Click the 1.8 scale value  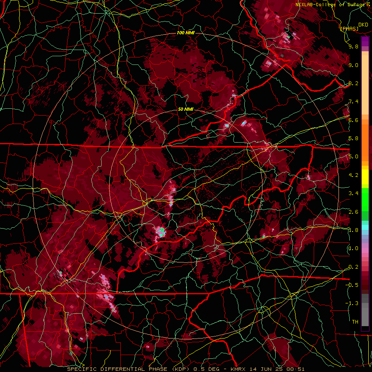pos(353,230)
